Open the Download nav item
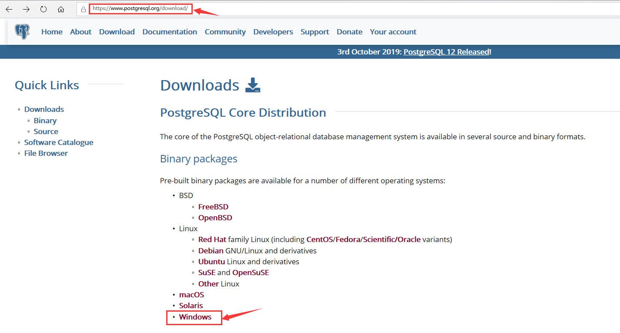This screenshot has height=333, width=620. tap(117, 32)
